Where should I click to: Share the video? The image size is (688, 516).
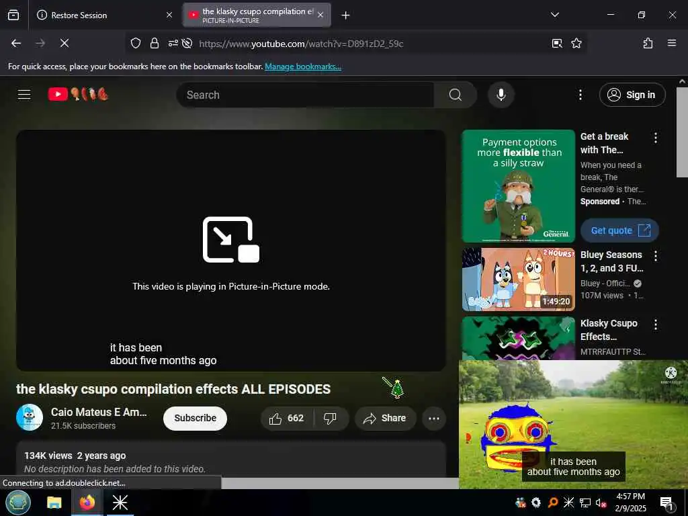[x=385, y=418]
